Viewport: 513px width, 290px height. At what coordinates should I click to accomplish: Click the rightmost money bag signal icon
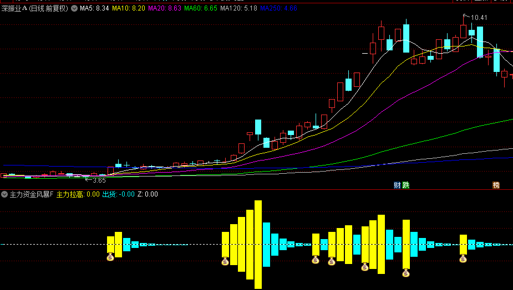(x=463, y=258)
